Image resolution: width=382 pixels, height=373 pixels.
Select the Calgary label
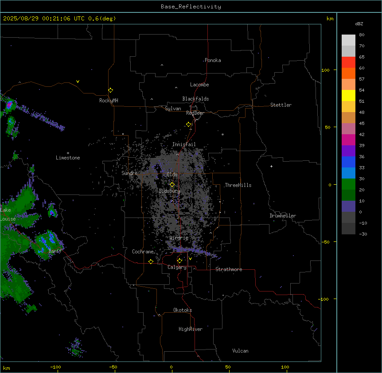(x=177, y=267)
